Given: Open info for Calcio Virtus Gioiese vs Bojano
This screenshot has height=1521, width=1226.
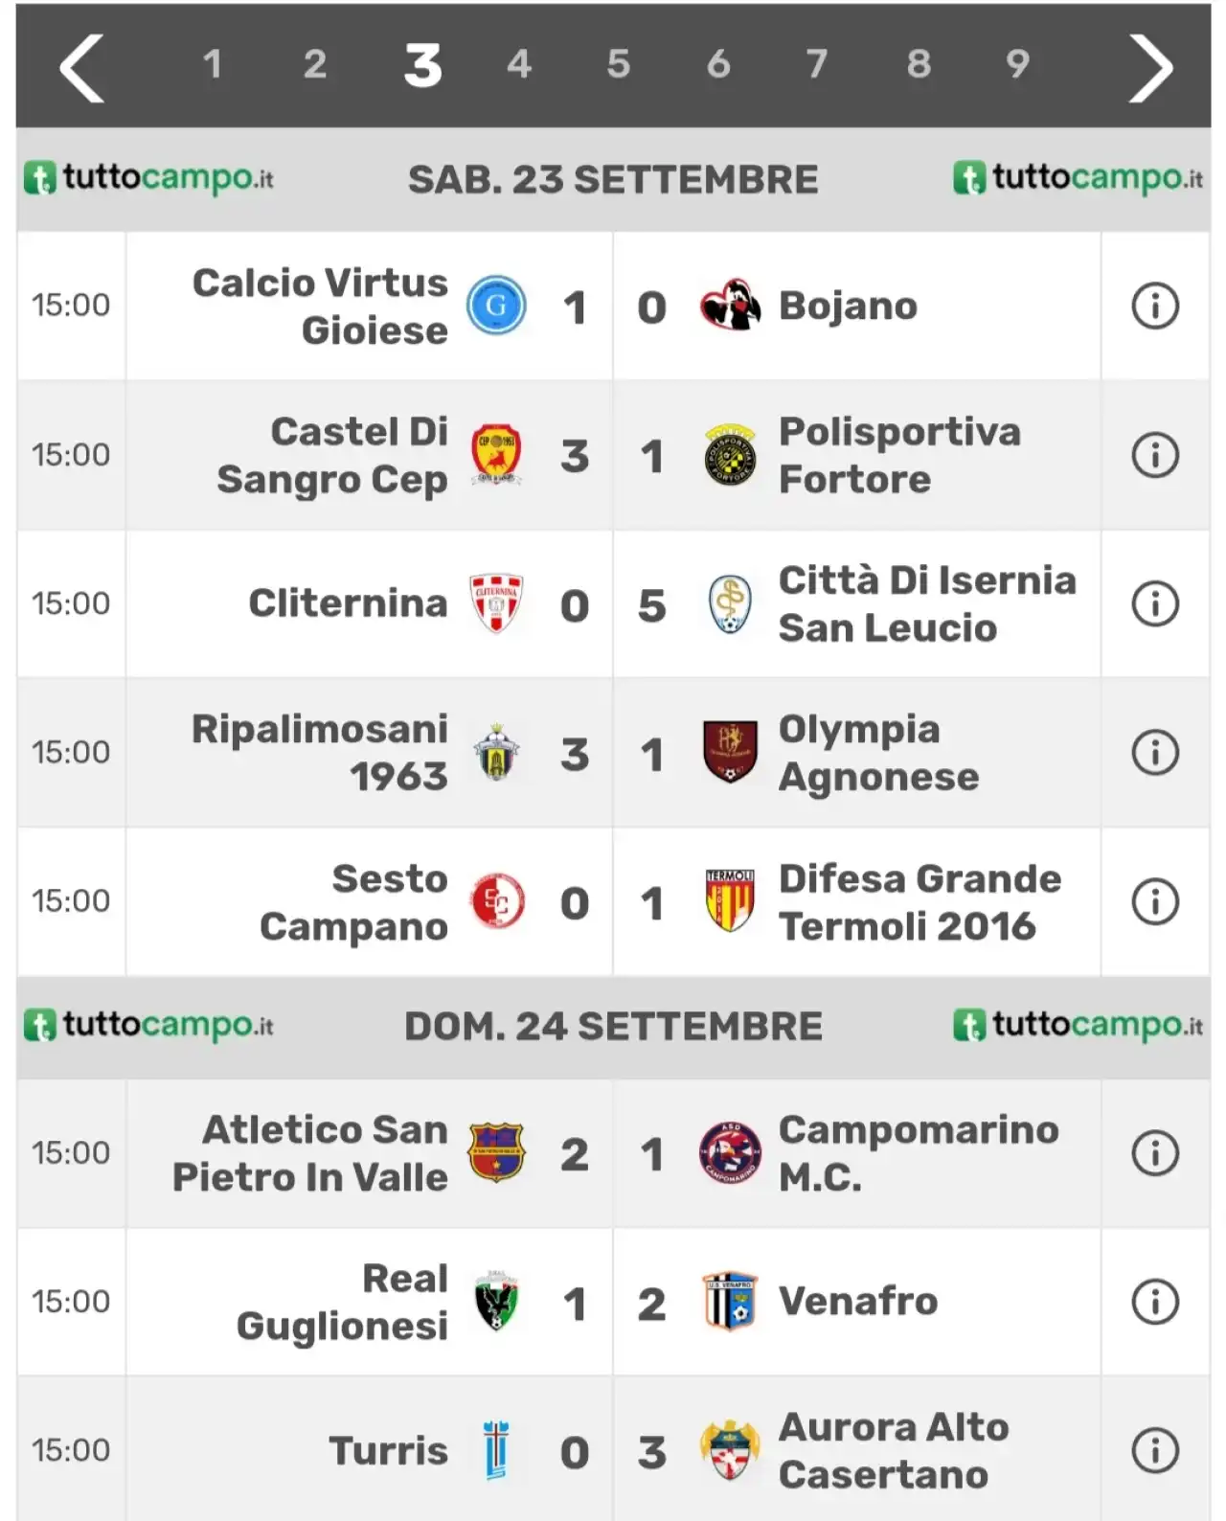Looking at the screenshot, I should [x=1154, y=306].
